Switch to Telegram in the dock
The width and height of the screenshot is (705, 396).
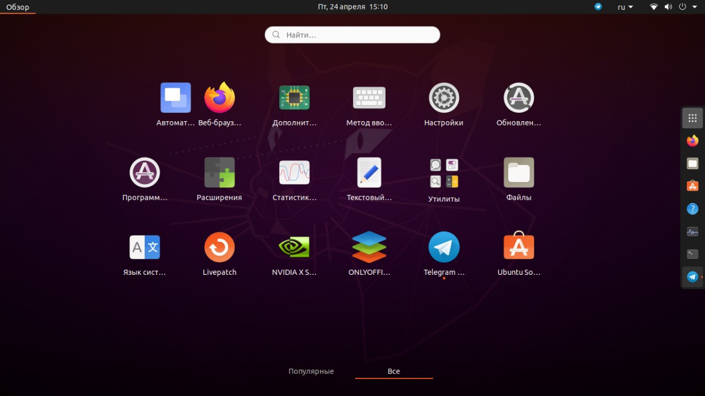click(693, 276)
